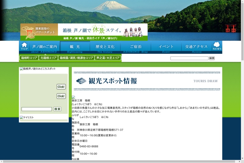This screenshot has height=163, width=244.
Task: Open the 観光 Sightseeing menu
Action: point(75,47)
